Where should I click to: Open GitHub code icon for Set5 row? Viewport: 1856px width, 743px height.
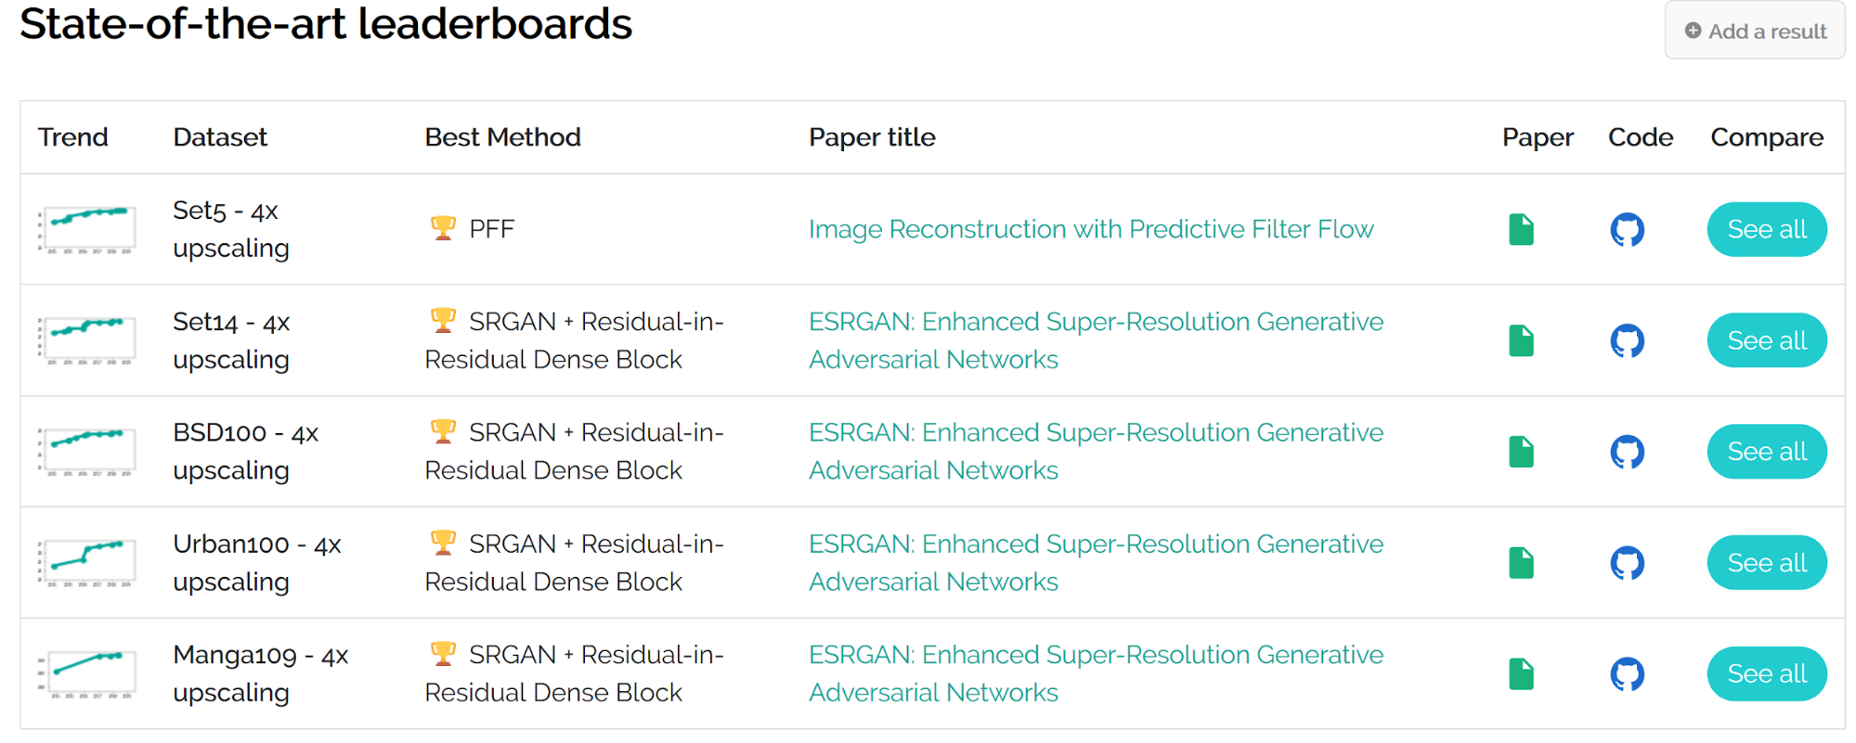1627,229
